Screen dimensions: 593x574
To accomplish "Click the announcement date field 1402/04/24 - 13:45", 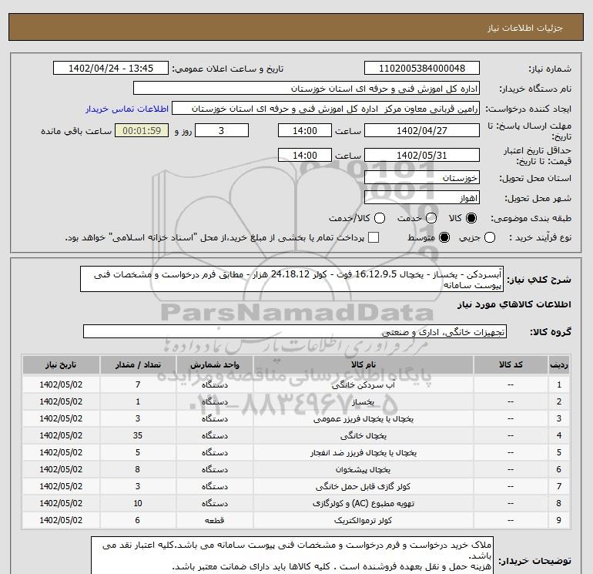I will tap(111, 68).
